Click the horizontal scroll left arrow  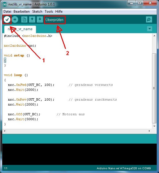[5, 131]
